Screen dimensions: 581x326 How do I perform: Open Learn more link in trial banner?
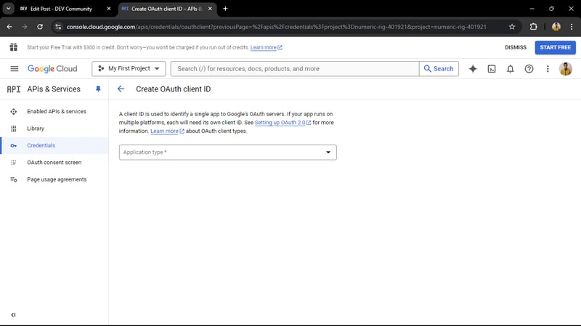point(266,47)
